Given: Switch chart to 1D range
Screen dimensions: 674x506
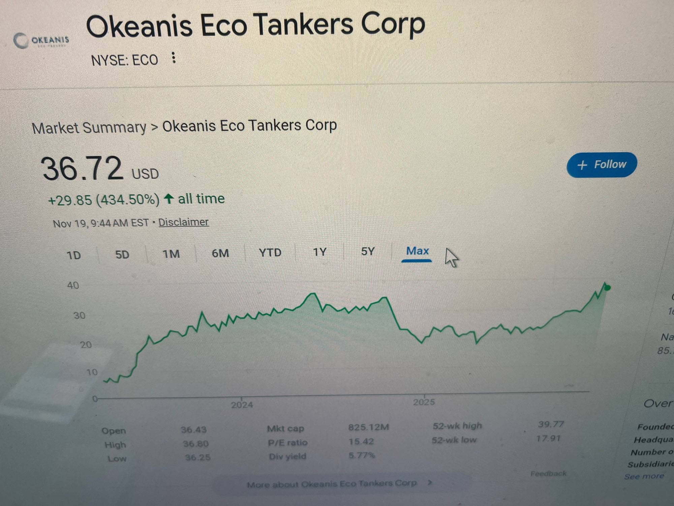Looking at the screenshot, I should [x=74, y=255].
